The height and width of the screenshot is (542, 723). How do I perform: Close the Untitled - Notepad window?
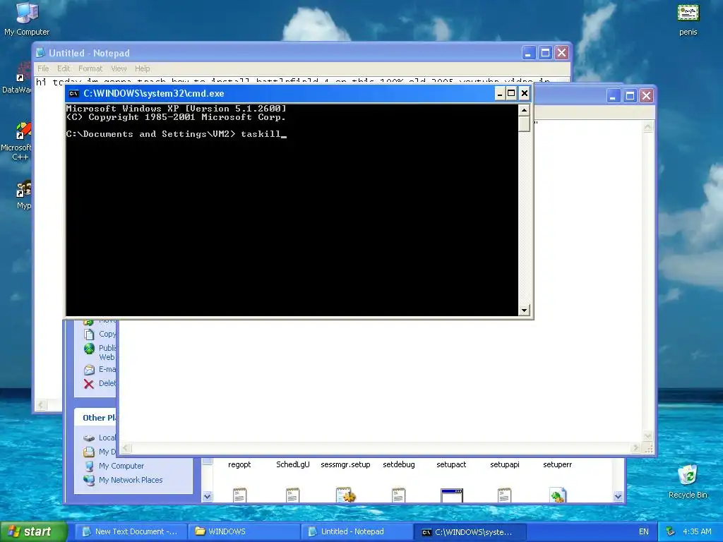coord(561,53)
